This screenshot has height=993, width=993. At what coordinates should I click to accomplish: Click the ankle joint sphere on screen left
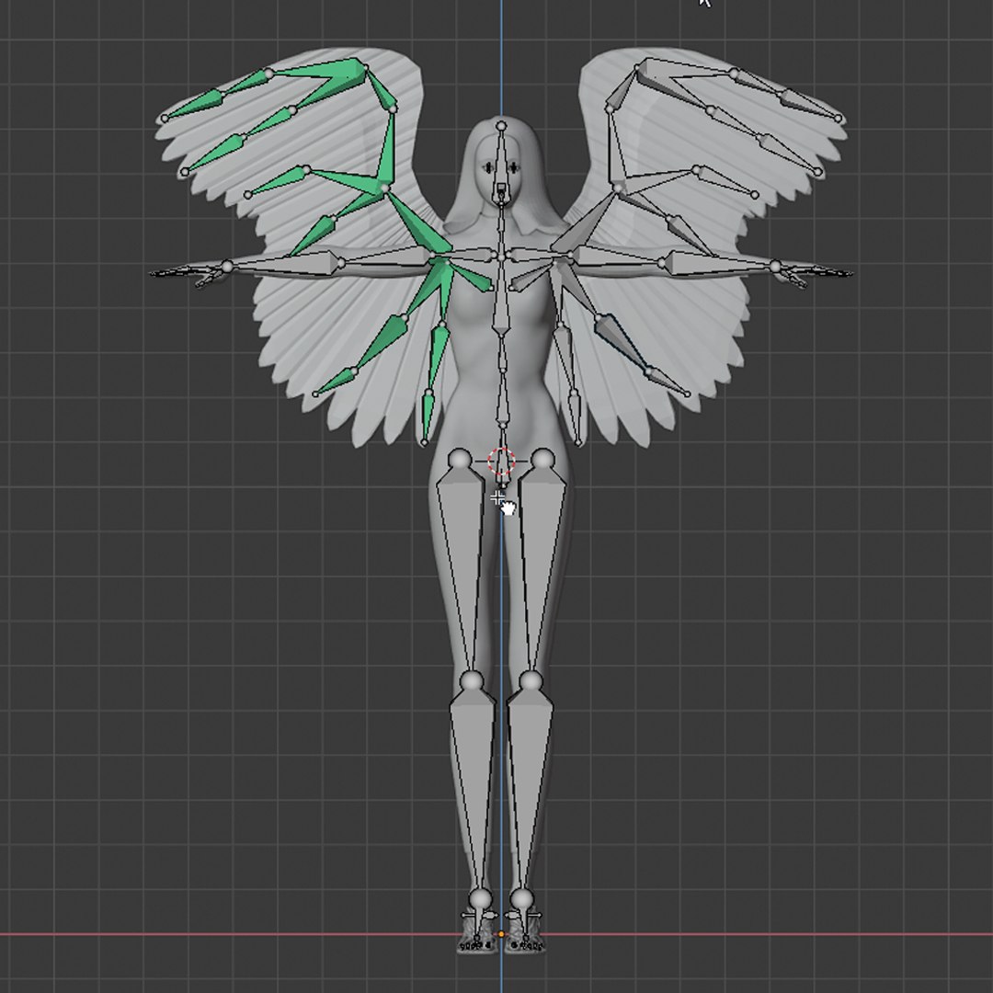pos(481,898)
